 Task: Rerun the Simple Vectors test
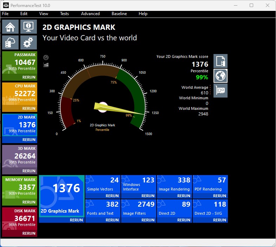coord(112,196)
